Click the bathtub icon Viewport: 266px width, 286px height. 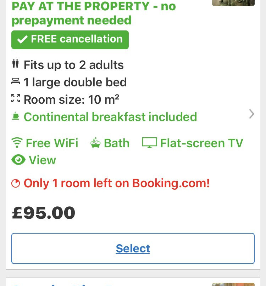click(95, 143)
